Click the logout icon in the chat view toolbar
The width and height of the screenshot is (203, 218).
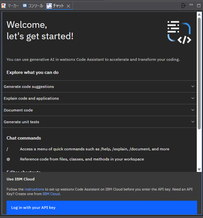coord(183,6)
